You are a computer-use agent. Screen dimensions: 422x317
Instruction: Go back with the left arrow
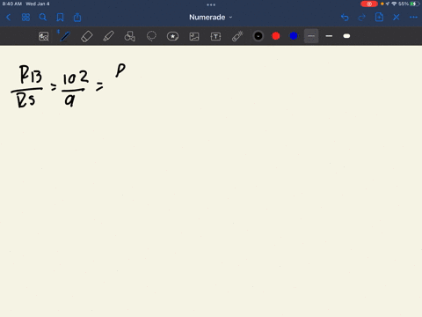[9, 18]
